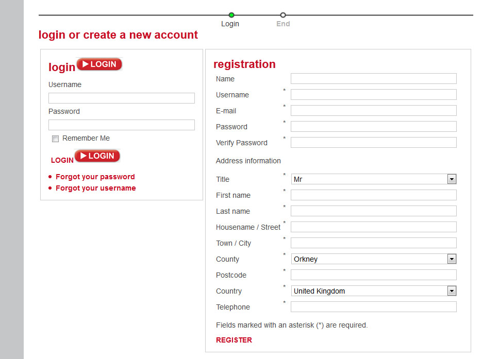Enable the Remember Me checkbox
Image resolution: width=482 pixels, height=359 pixels.
click(x=55, y=139)
